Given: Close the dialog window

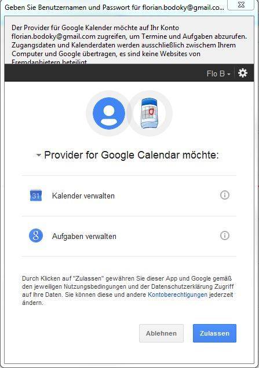Looking at the screenshot, I should 241,5.
